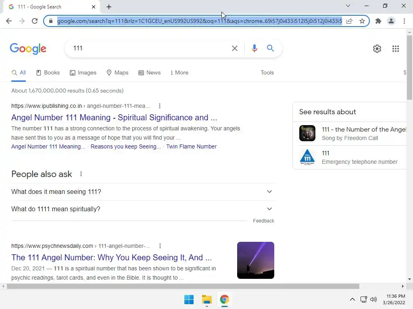Open the Angel Number 111 Meaning... sitelink
The image size is (413, 309).
coord(48,146)
